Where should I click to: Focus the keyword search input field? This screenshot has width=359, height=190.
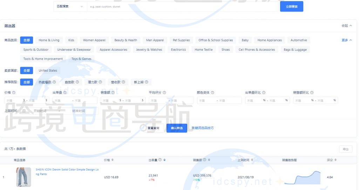tap(182, 7)
